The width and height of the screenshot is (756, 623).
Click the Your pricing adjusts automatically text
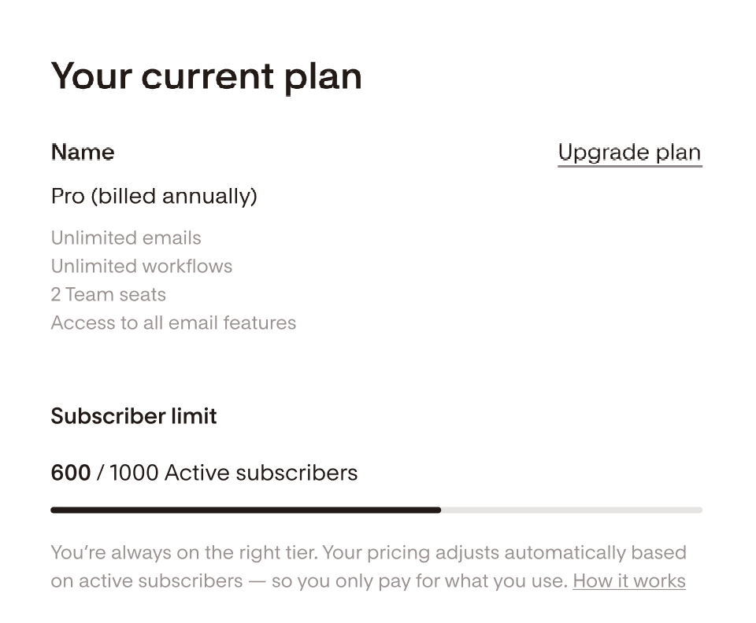click(465, 552)
